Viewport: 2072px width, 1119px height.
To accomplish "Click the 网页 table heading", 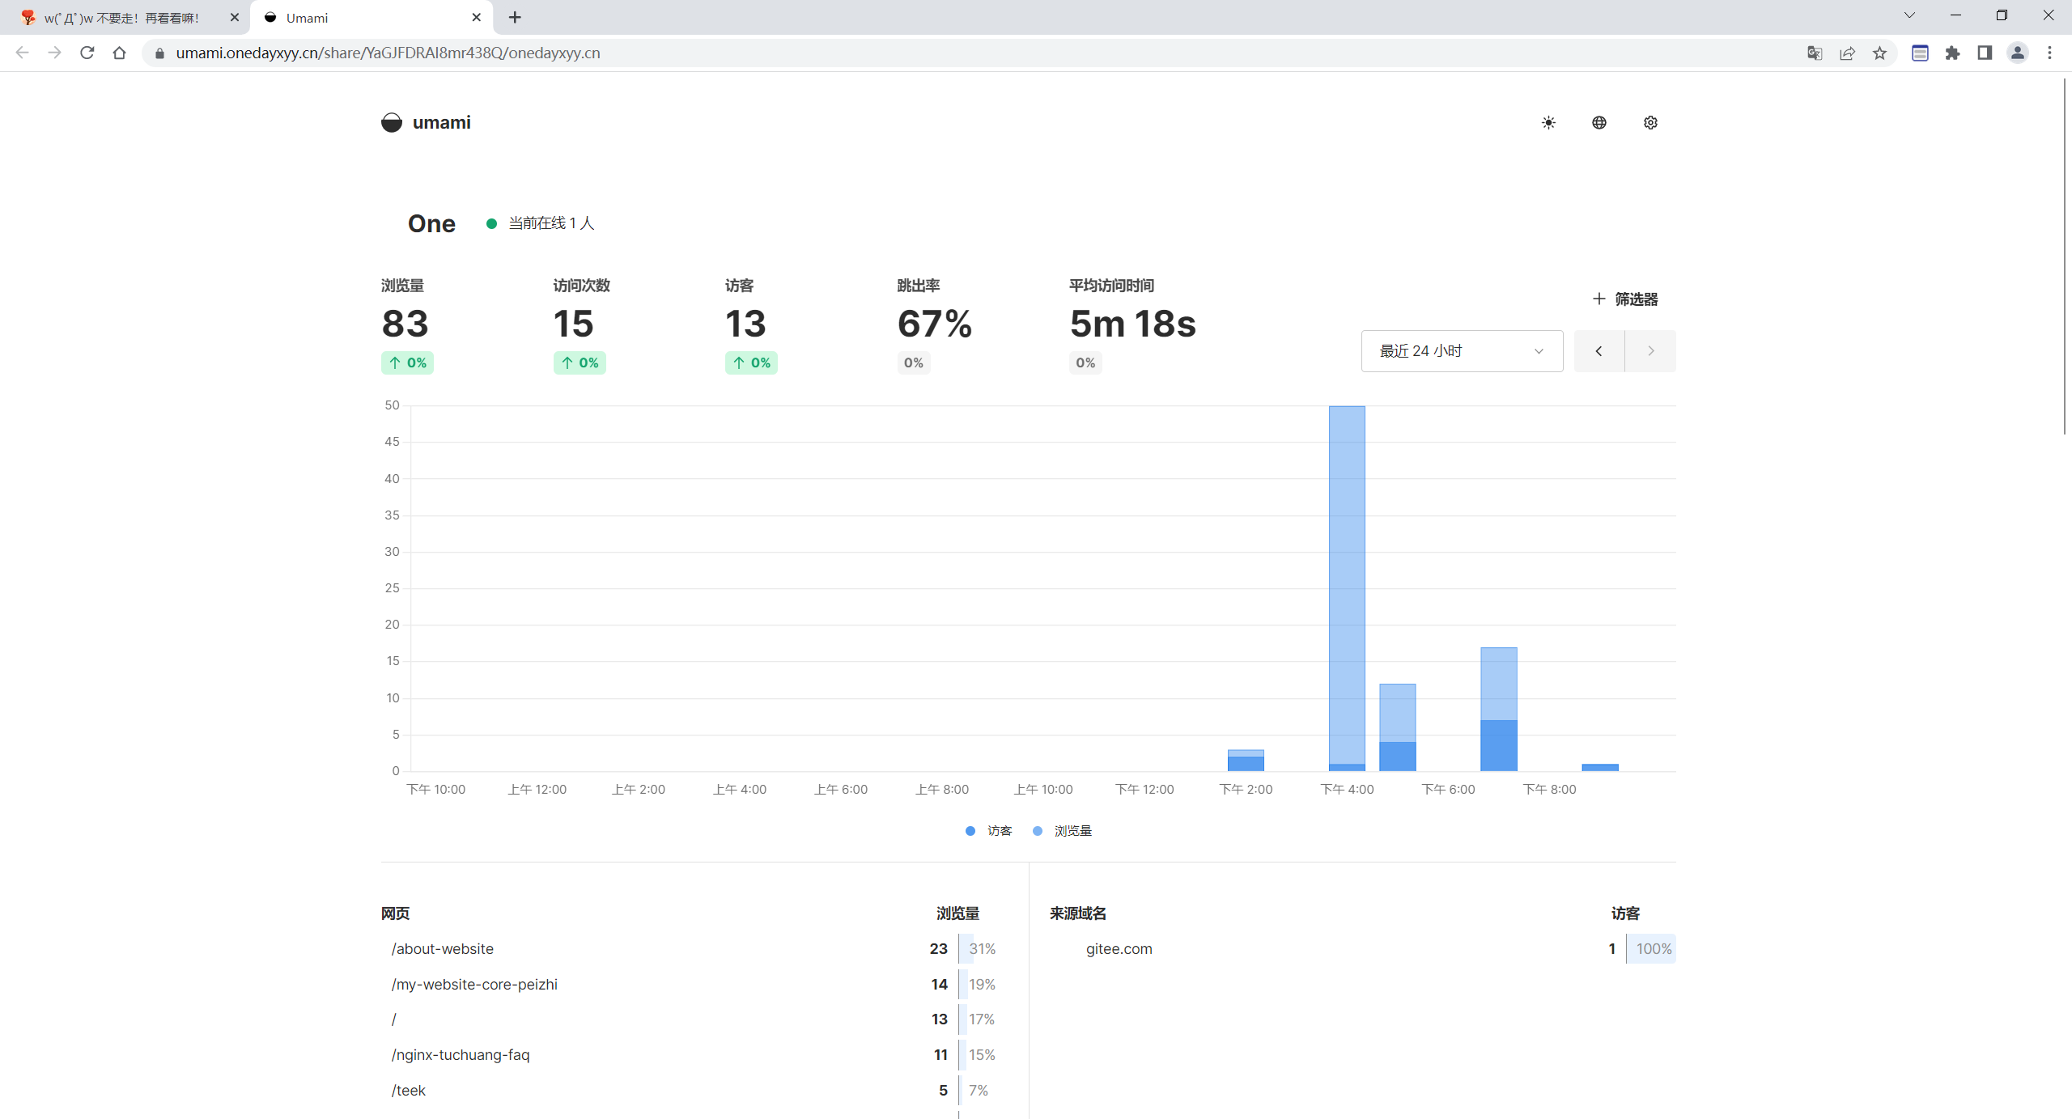I will (x=395, y=913).
